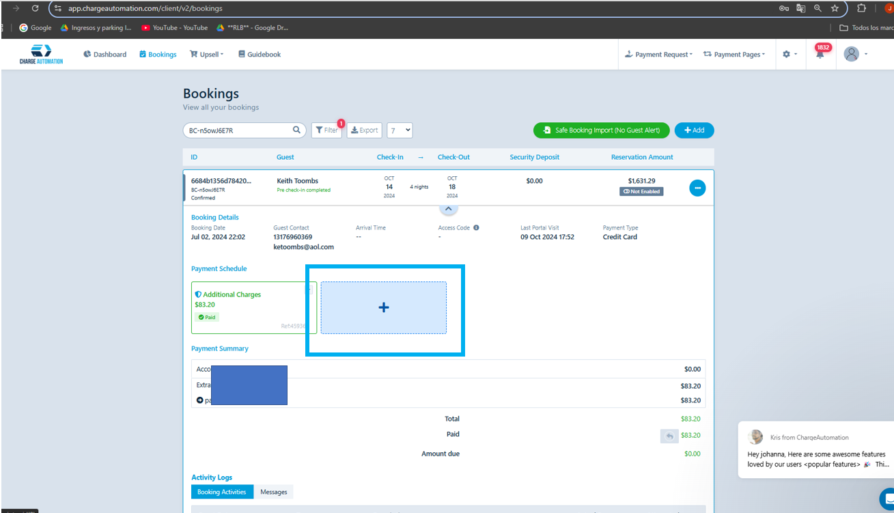Screen dimensions: 894x513
Task: Click the Security Deposit column header
Action: (534, 157)
